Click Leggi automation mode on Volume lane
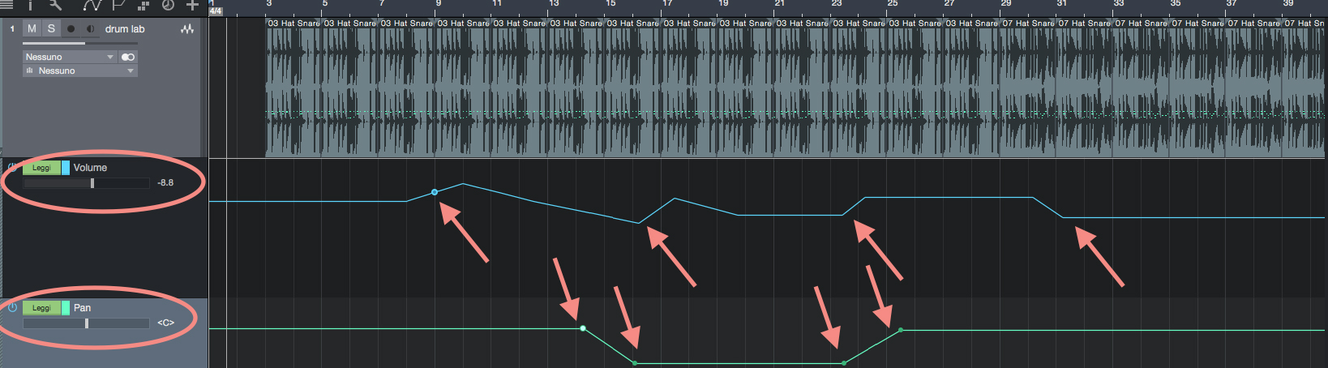Viewport: 1328px width, 368px height. 41,168
